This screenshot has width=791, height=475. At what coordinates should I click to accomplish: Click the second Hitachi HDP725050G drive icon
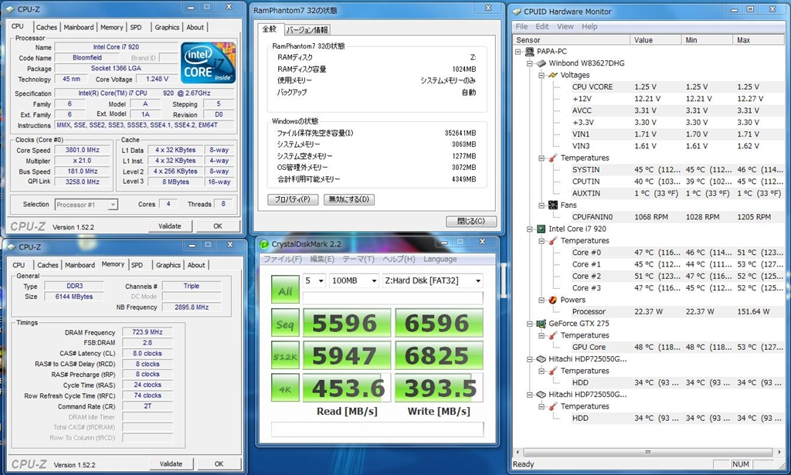(541, 395)
